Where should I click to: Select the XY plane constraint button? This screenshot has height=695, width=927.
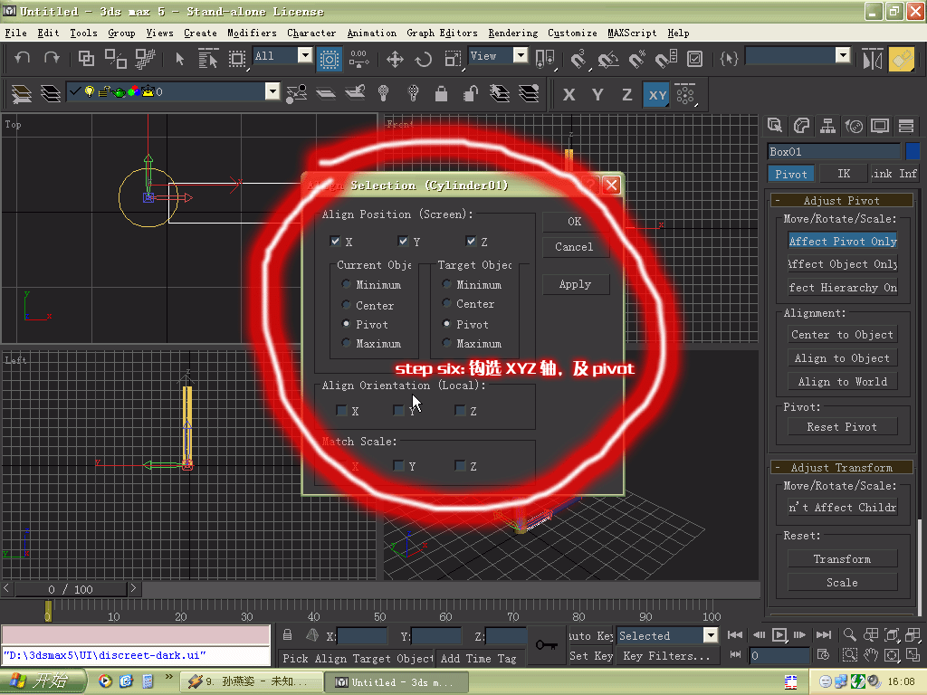tap(657, 94)
